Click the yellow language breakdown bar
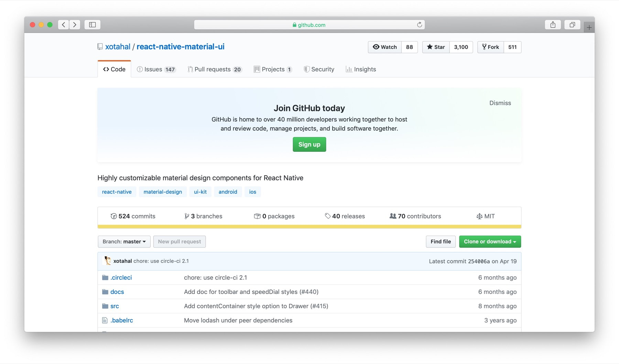 click(x=309, y=227)
